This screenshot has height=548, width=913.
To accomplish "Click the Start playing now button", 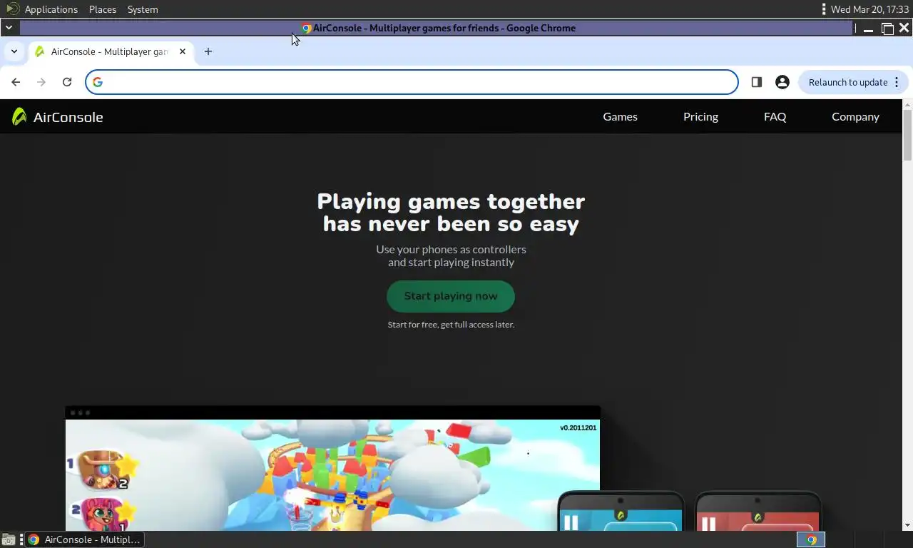I will (451, 296).
